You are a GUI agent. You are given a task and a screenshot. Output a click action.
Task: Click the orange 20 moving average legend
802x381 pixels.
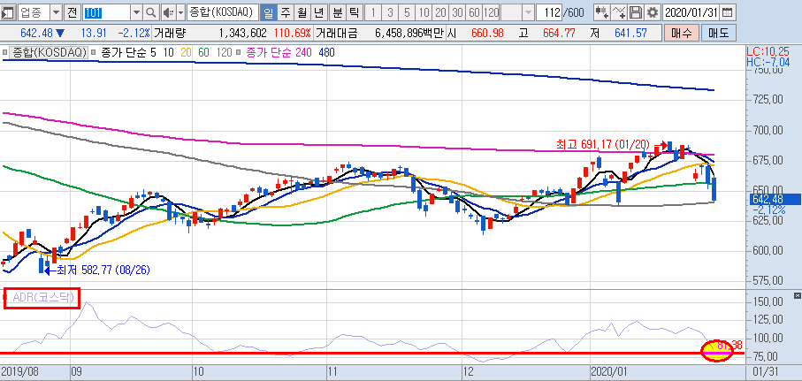point(186,52)
